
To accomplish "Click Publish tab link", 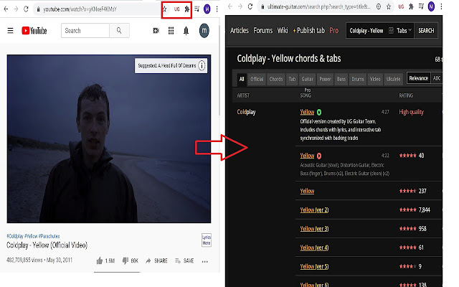I will point(309,30).
